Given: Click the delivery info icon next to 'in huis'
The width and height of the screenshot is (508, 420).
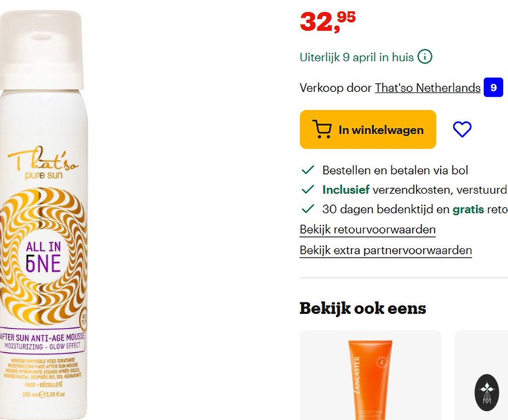Looking at the screenshot, I should pyautogui.click(x=424, y=57).
